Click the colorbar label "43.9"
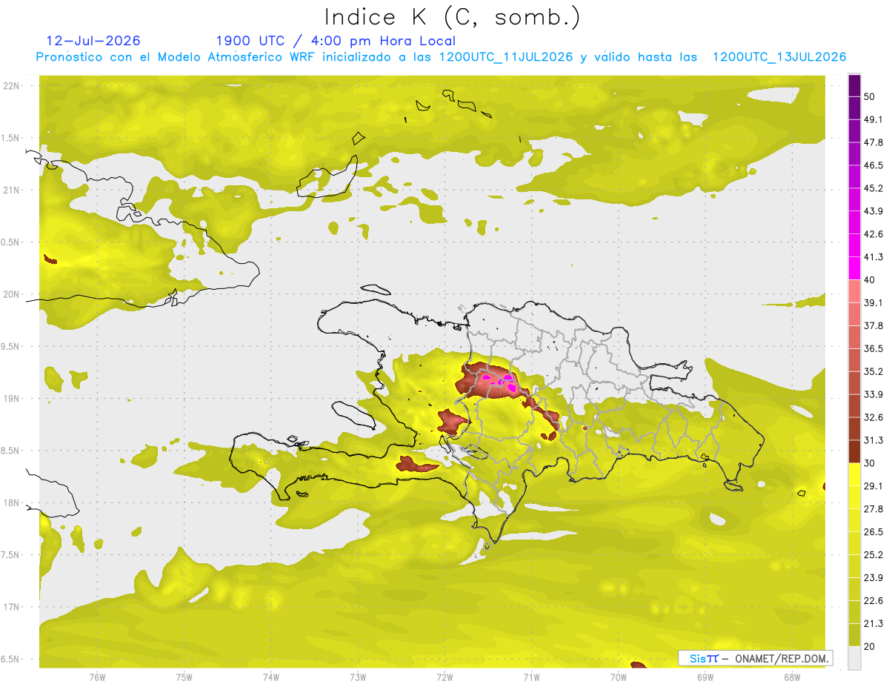Screen dimensions: 889x687 (873, 211)
